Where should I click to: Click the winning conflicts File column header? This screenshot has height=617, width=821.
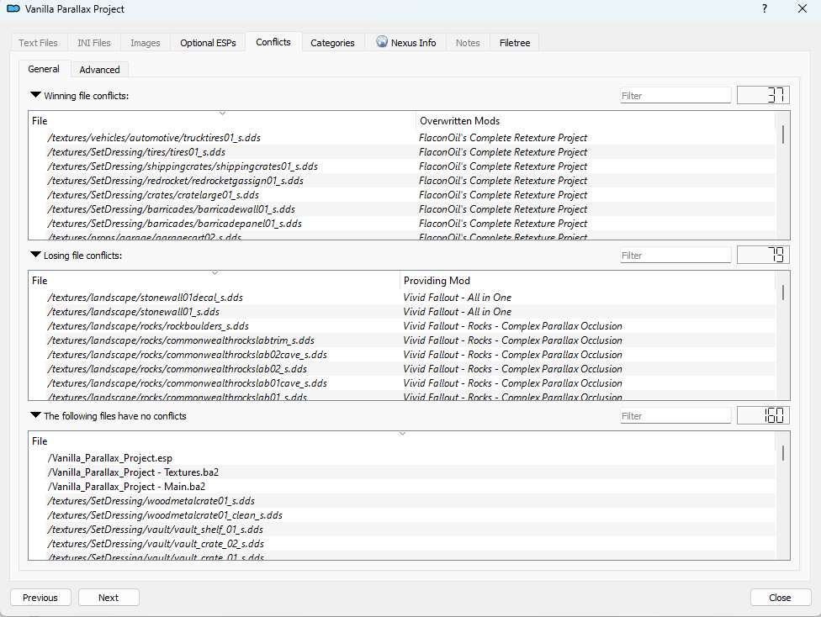[x=222, y=121]
